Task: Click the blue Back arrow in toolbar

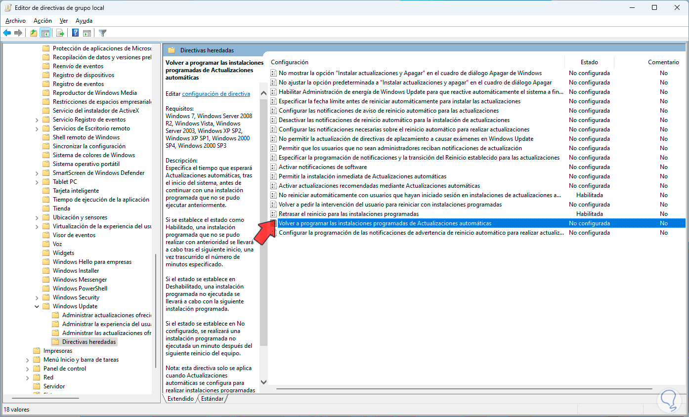Action: tap(7, 33)
